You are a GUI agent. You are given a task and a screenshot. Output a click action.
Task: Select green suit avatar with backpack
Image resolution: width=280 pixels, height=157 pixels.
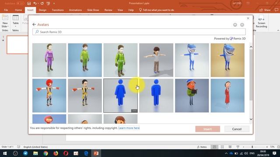click(121, 60)
